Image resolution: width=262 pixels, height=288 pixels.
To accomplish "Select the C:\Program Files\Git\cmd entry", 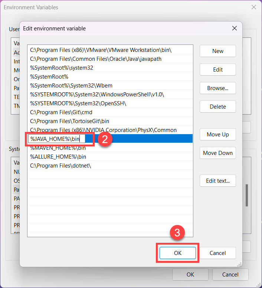I will coord(110,112).
